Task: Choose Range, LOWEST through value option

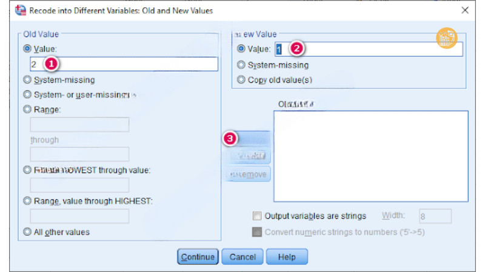Action: (x=27, y=170)
